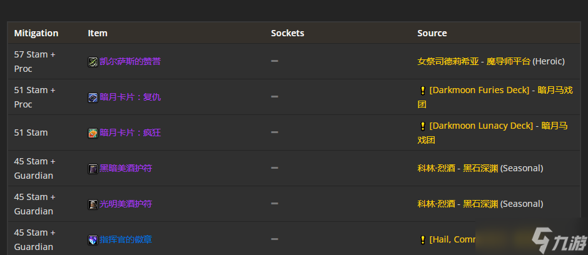Open the 暗月卡片：复仇 item link
Viewport: 588px width, 255px height.
(x=130, y=97)
